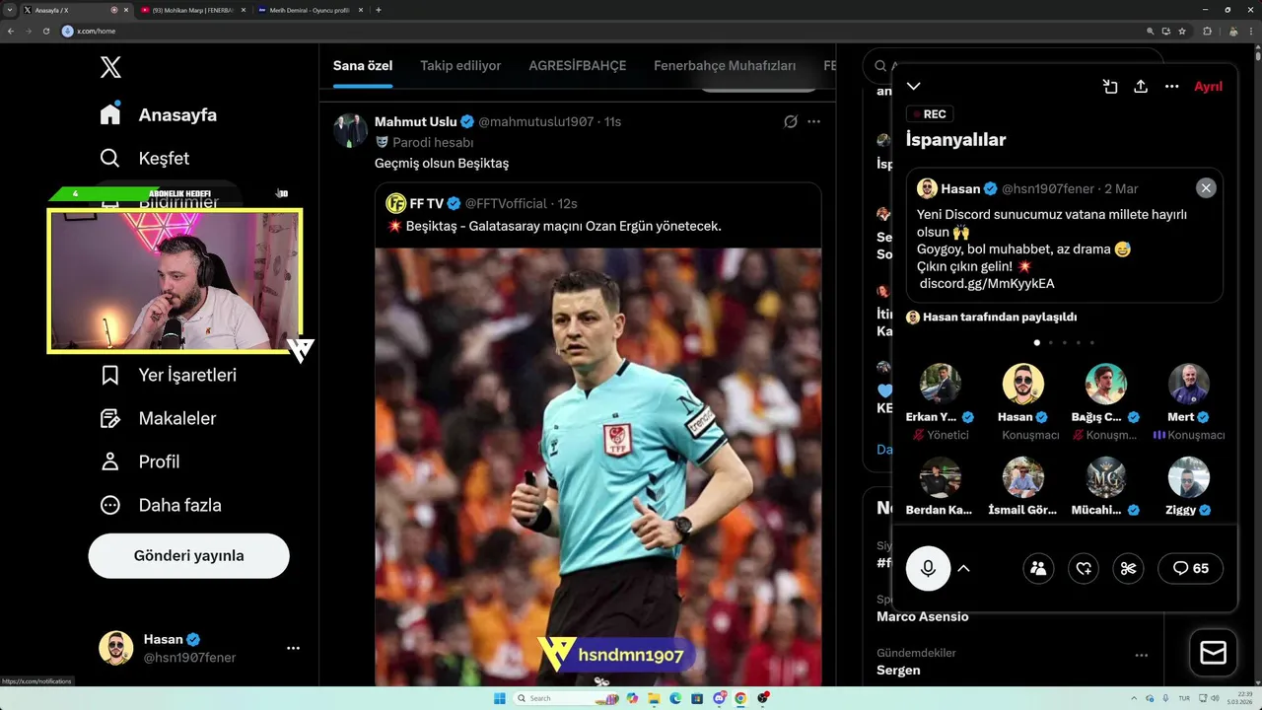Open the Space more options menu
This screenshot has height=710, width=1262.
tap(1171, 87)
